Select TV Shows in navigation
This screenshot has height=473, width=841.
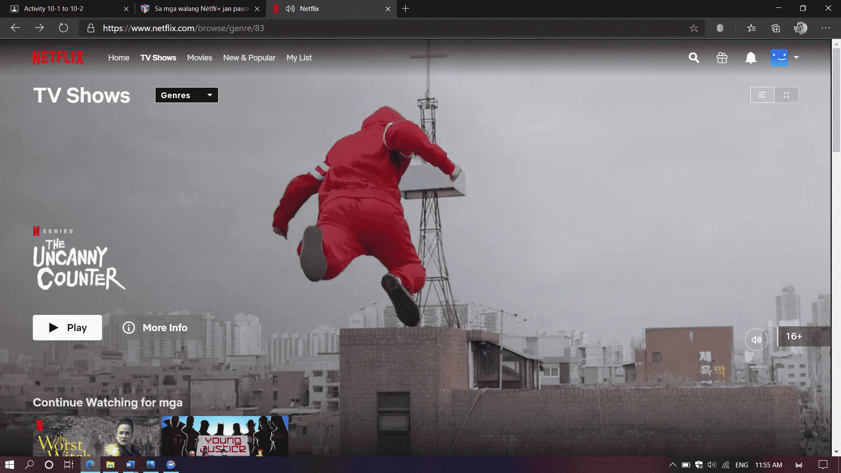[x=158, y=58]
